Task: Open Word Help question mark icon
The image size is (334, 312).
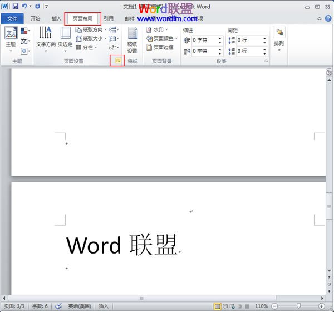Action: click(x=328, y=18)
